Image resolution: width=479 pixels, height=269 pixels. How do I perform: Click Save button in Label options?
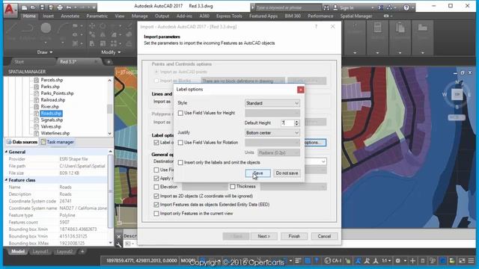click(x=257, y=173)
